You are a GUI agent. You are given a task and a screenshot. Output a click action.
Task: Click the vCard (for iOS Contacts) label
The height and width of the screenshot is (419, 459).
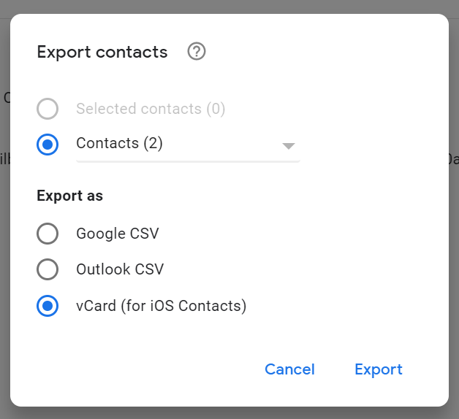tap(162, 306)
